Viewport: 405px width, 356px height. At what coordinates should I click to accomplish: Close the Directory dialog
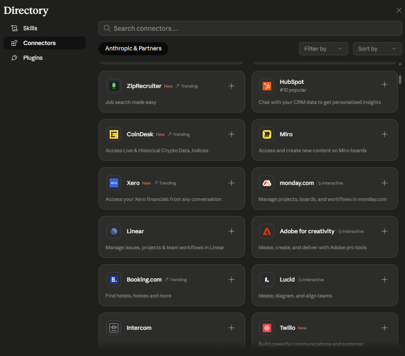(398, 10)
